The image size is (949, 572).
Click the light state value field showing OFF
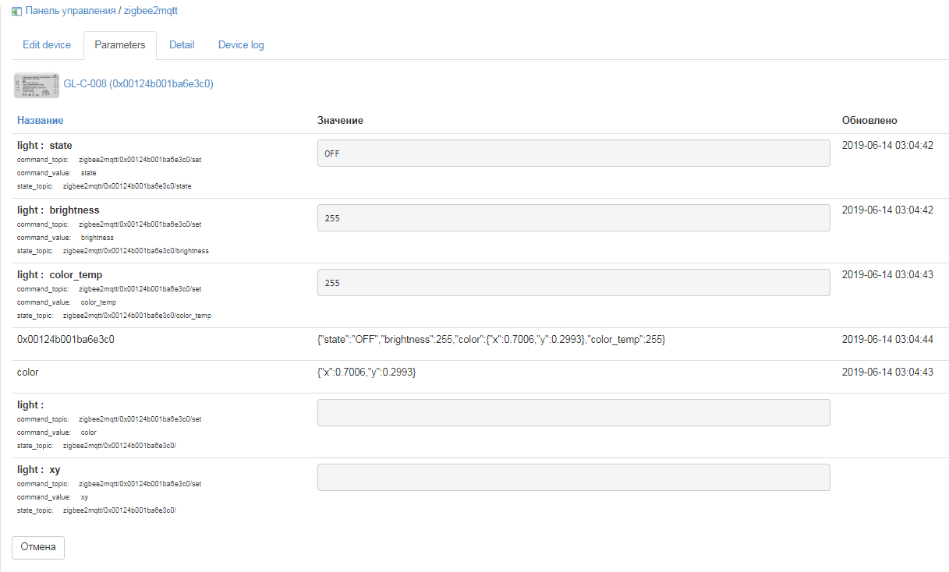573,154
